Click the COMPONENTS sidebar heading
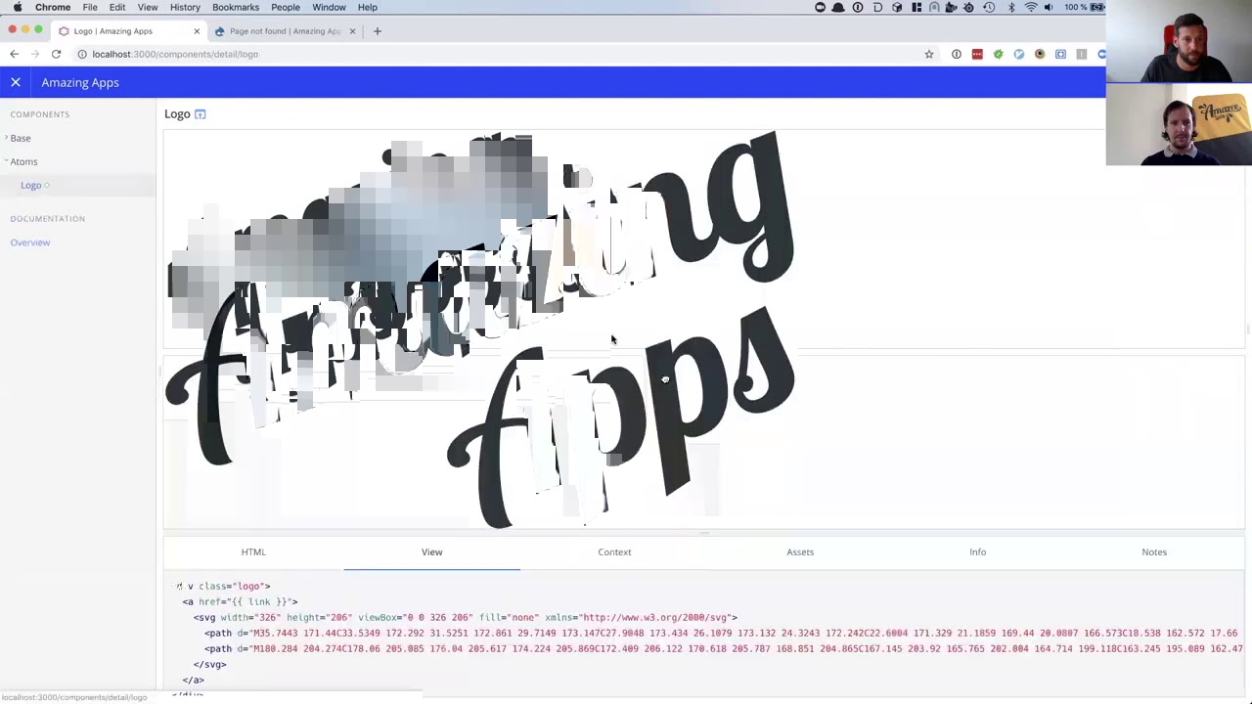This screenshot has width=1252, height=704. tap(40, 114)
